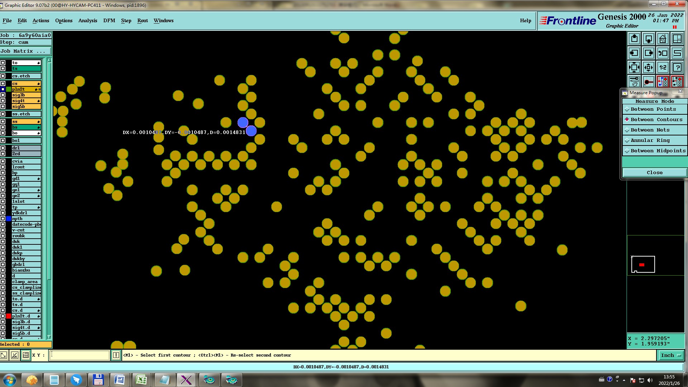Click the red color swatch of pln2t.d layer
Screen dimensions: 688x387
click(x=9, y=316)
